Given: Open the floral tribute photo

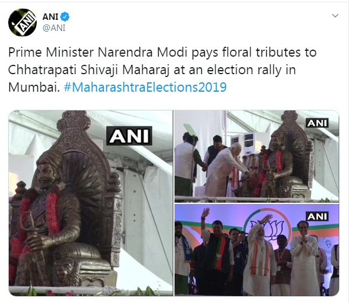Looking at the screenshot, I should click(x=257, y=156).
